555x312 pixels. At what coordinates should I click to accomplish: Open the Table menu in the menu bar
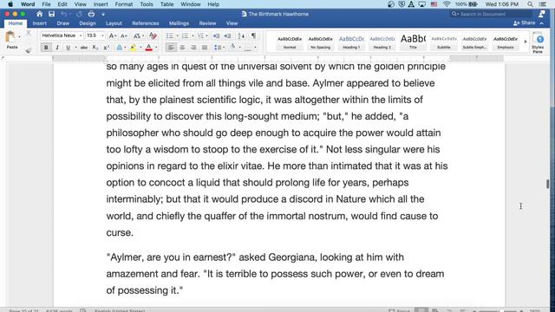[166, 4]
